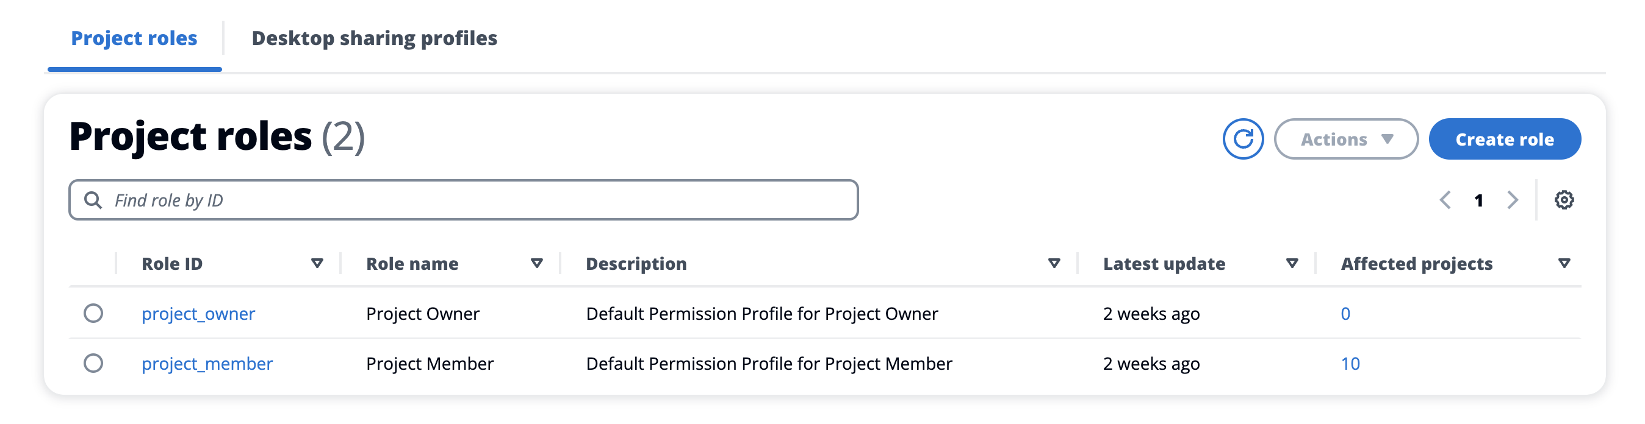This screenshot has width=1645, height=424.
Task: Switch to Desktop sharing profiles tab
Action: (374, 38)
